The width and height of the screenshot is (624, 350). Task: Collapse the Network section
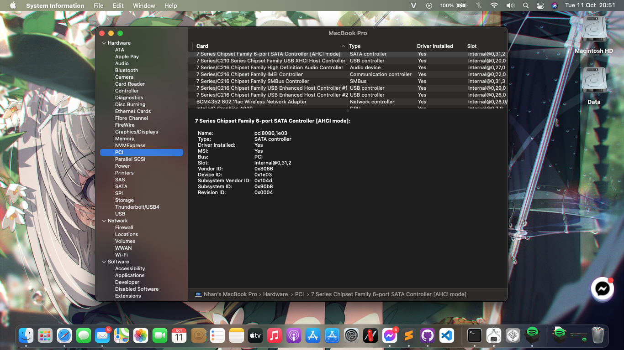point(104,221)
